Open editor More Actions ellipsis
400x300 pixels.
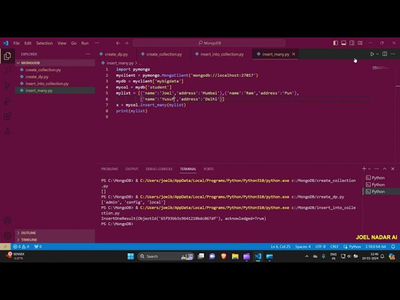393,54
